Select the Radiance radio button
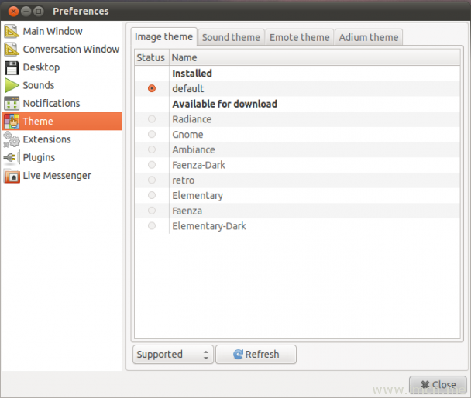This screenshot has width=471, height=398. 152,119
